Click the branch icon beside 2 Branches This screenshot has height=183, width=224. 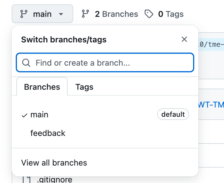[x=85, y=14]
